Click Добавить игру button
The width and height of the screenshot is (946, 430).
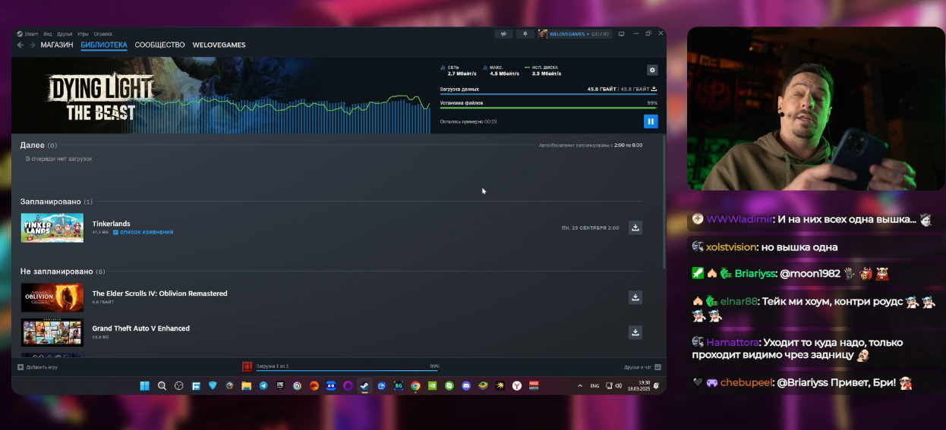[x=37, y=367]
